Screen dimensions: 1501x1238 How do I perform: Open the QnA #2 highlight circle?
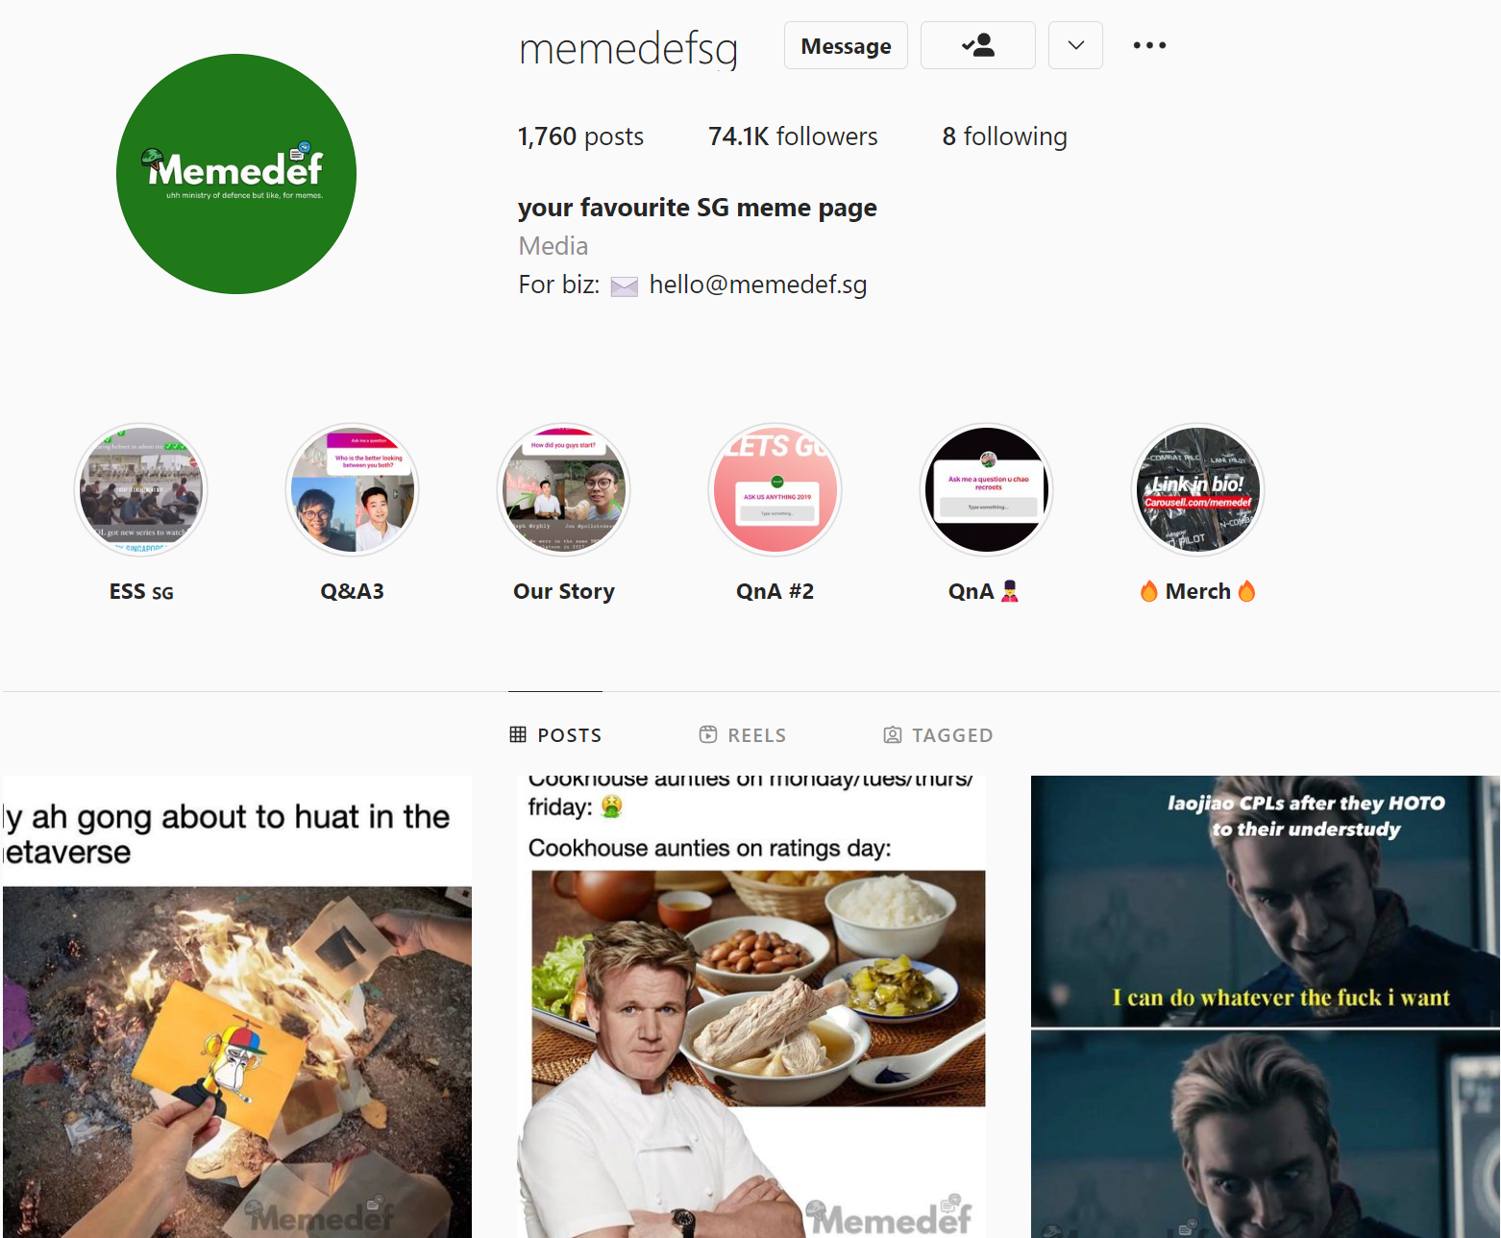point(775,489)
